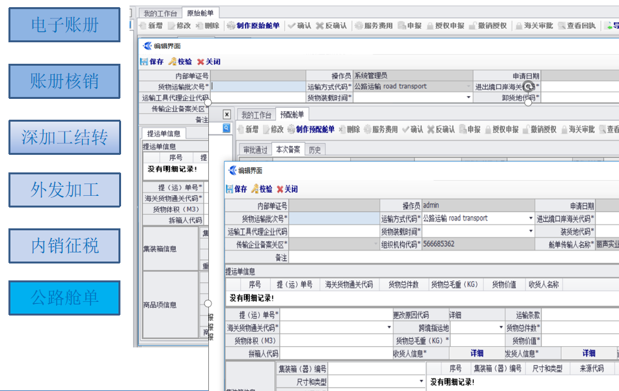
Task: Click 校验 in the 原始舱单 edit window
Action: [180, 62]
